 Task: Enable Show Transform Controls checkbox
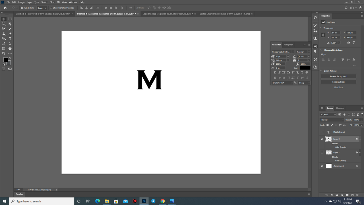[x=51, y=8]
